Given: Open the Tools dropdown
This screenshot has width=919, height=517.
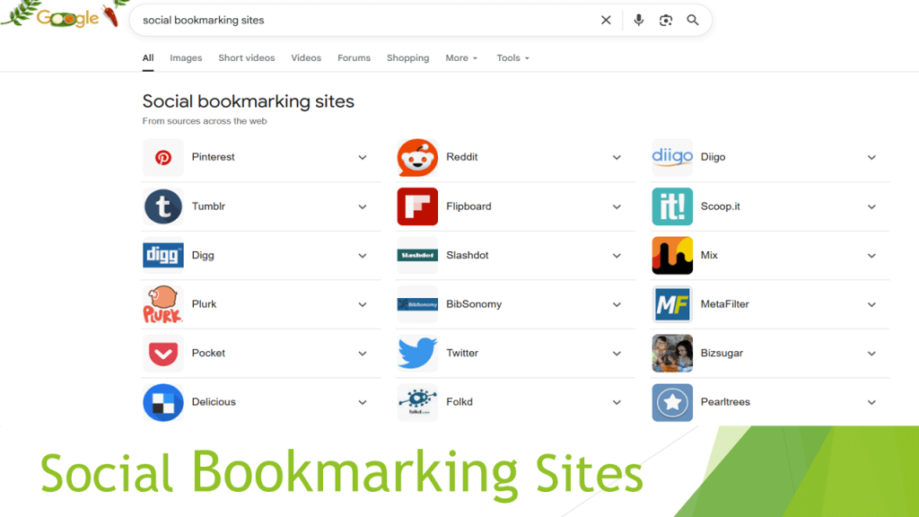Looking at the screenshot, I should (x=512, y=58).
